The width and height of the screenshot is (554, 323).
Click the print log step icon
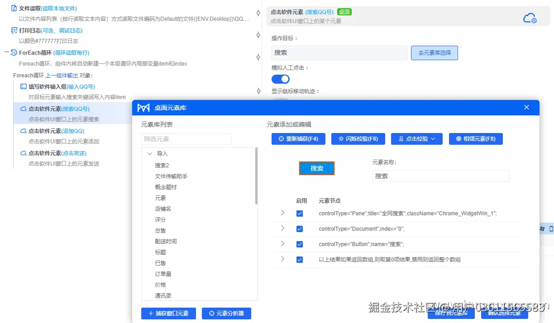click(x=14, y=30)
